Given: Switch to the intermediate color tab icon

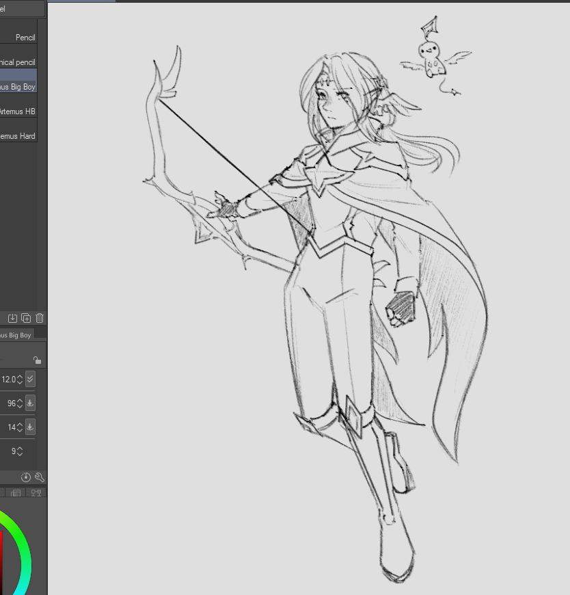Looking at the screenshot, I should pyautogui.click(x=16, y=493).
